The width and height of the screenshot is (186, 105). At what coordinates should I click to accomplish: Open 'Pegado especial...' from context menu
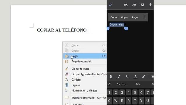85,62
